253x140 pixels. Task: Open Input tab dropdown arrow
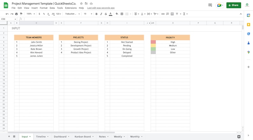pos(30,136)
